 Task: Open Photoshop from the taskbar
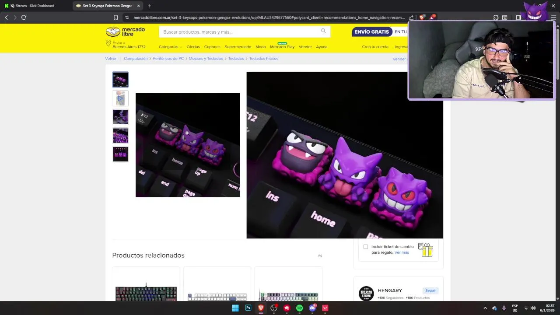[248, 308]
